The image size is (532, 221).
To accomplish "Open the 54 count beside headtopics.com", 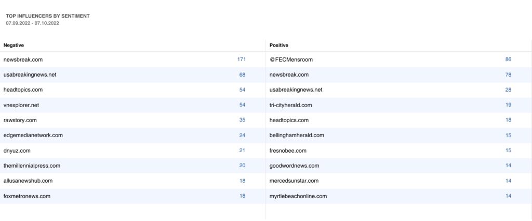I will tap(242, 90).
